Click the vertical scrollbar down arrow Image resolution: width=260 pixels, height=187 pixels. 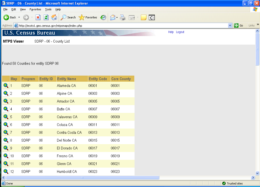tap(257, 173)
